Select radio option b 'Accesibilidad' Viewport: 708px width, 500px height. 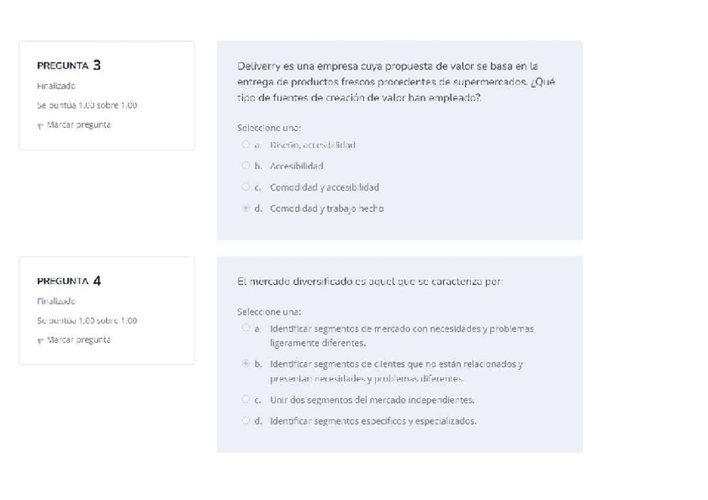click(246, 166)
